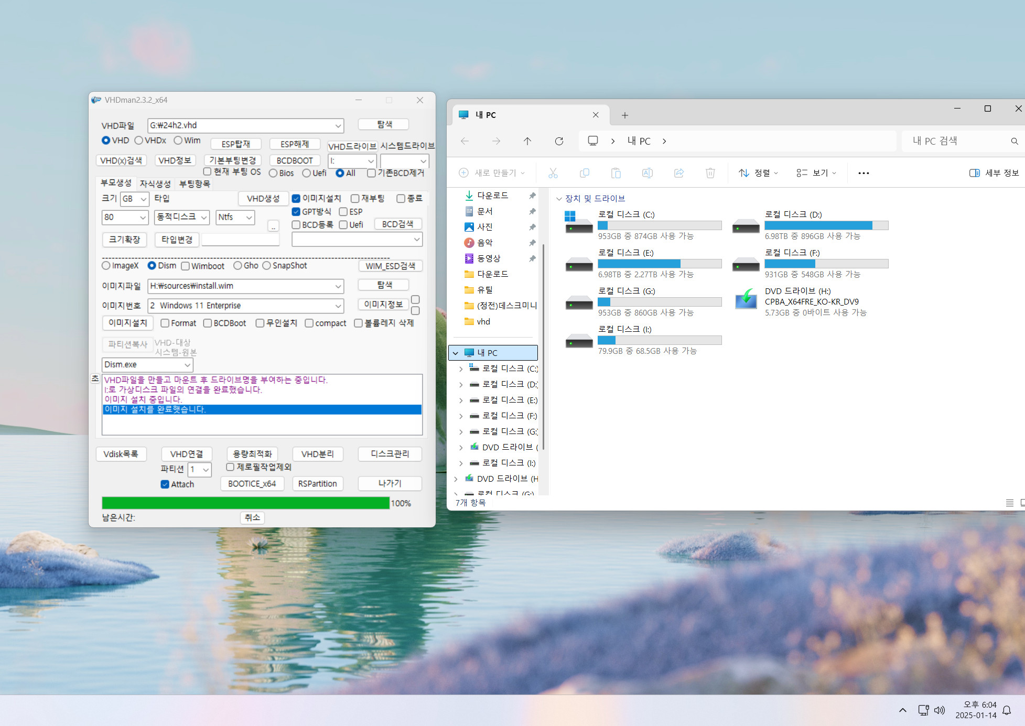Click the BOOTICE_x64 button
This screenshot has width=1025, height=726.
click(x=252, y=484)
